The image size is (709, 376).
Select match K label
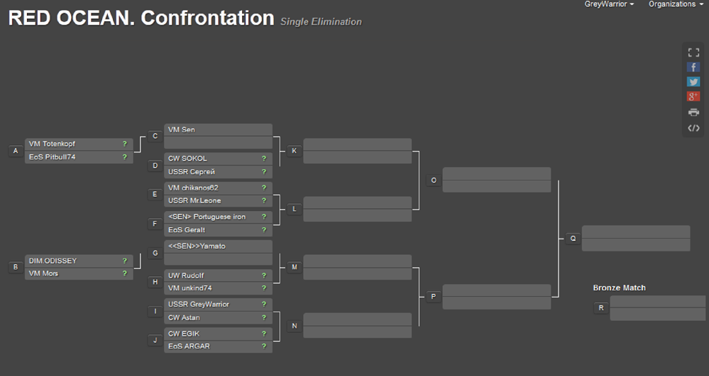(x=294, y=151)
